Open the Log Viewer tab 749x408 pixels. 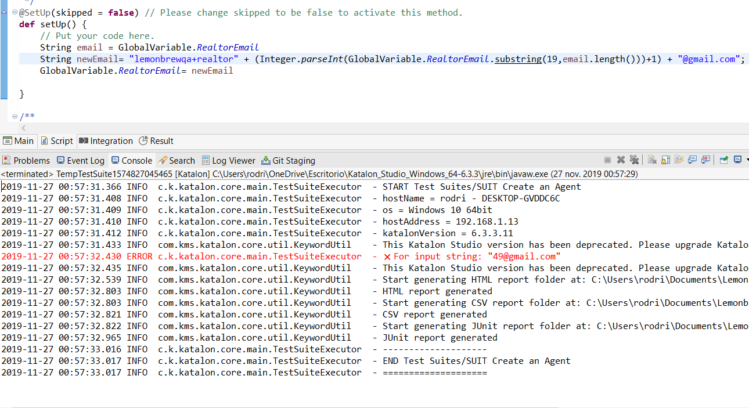(228, 161)
